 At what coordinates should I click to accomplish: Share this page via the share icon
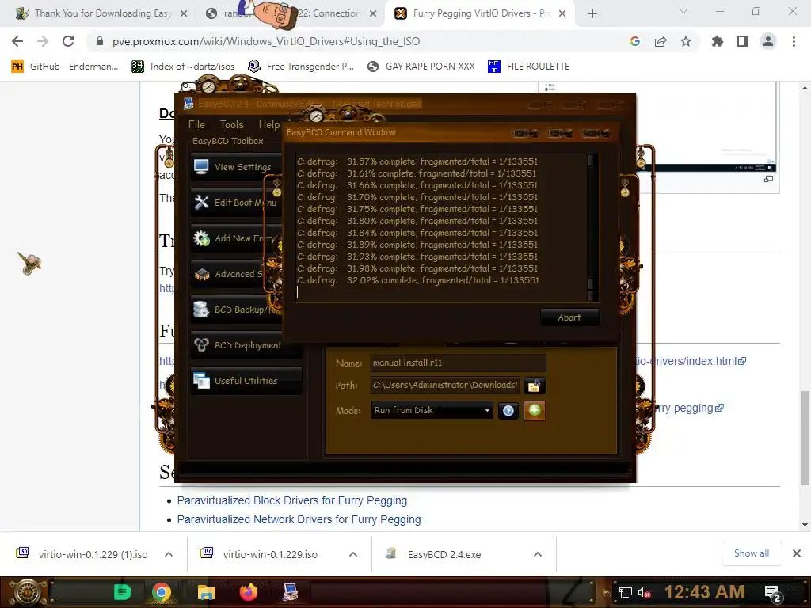(x=661, y=41)
